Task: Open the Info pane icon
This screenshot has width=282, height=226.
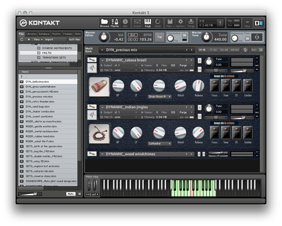Action: 125,23
